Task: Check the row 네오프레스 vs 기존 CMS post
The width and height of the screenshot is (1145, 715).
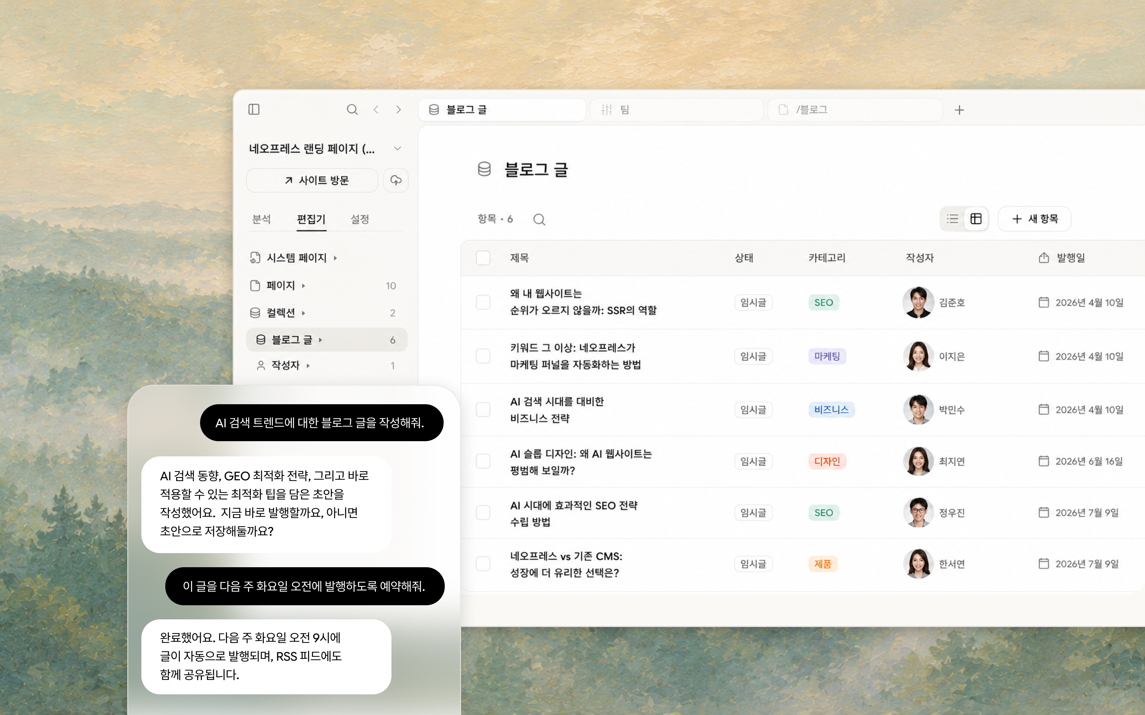Action: 482,564
